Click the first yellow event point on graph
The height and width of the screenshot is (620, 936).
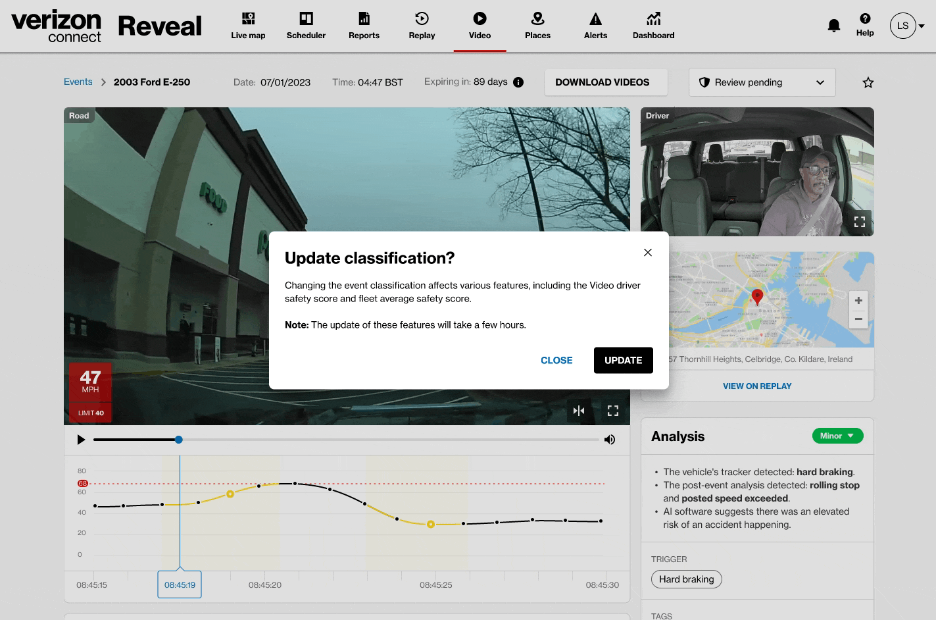pyautogui.click(x=230, y=494)
